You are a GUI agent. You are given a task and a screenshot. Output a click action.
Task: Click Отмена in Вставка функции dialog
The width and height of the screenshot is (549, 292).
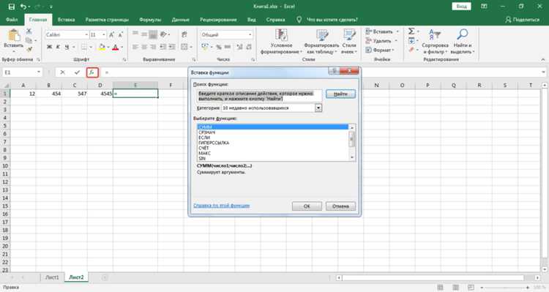[x=340, y=206]
